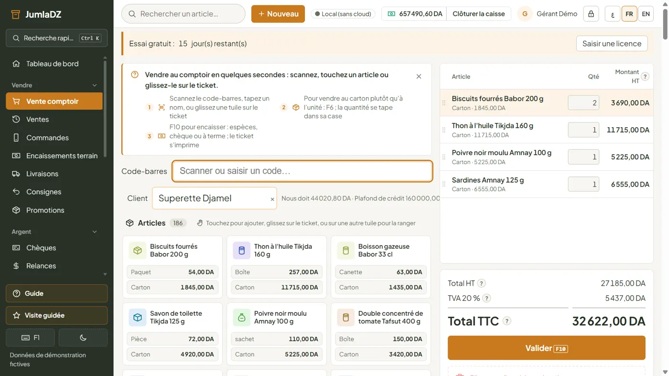This screenshot has height=376, width=669.
Task: Switch the interface language to EN
Action: (x=646, y=14)
